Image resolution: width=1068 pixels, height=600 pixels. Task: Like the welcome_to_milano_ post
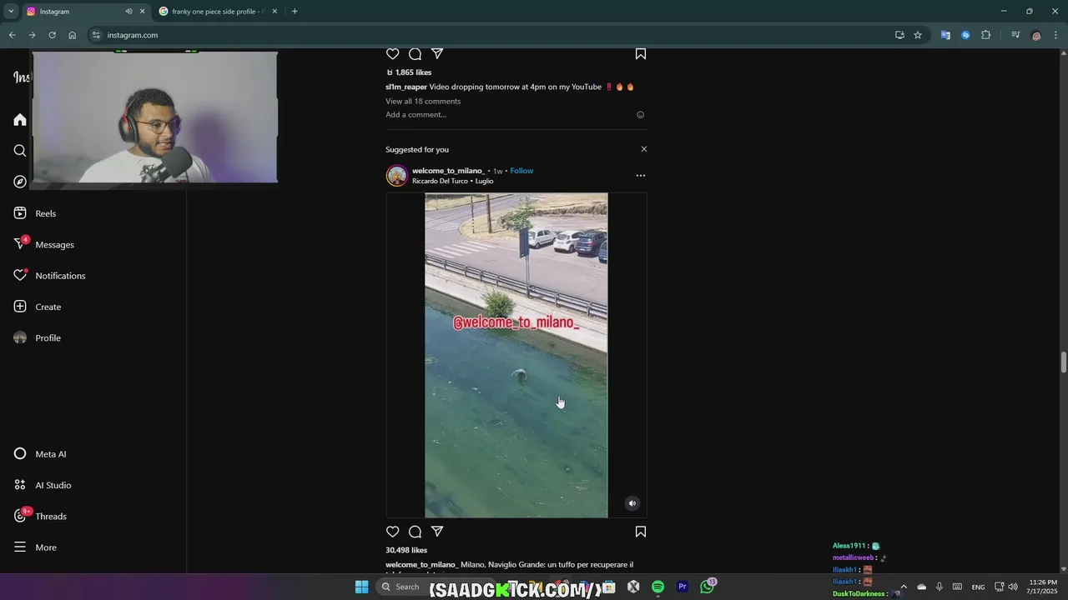click(x=393, y=532)
